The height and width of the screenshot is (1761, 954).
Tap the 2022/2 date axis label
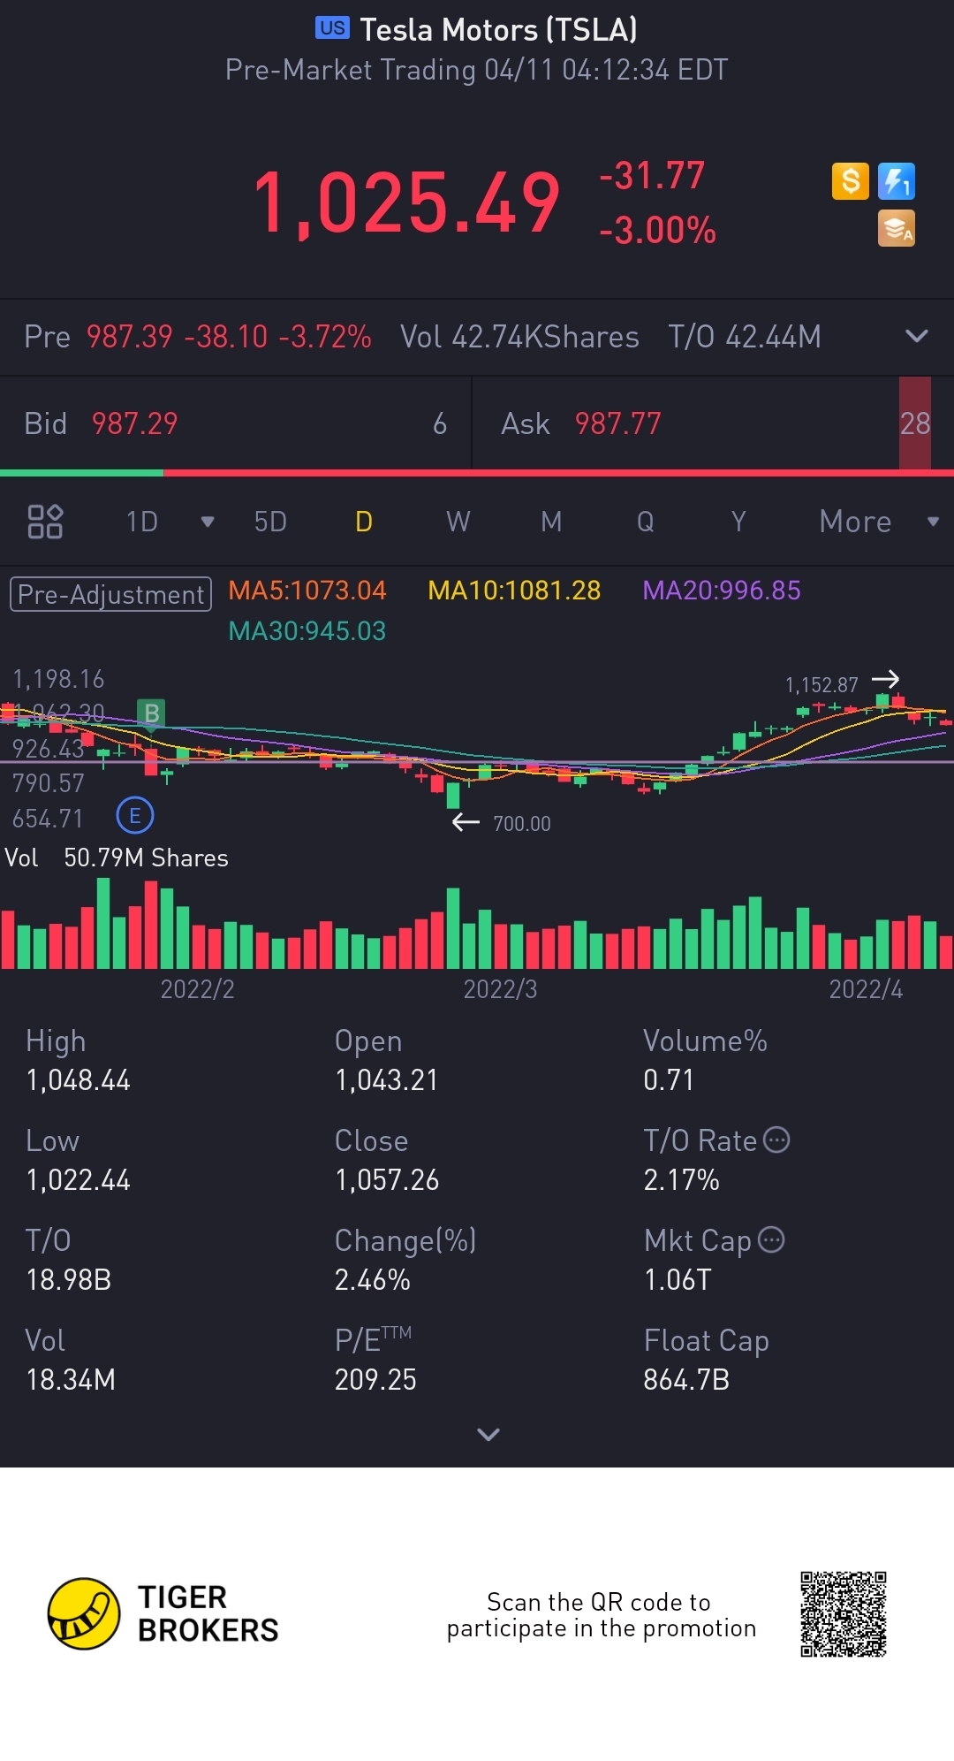(x=198, y=989)
